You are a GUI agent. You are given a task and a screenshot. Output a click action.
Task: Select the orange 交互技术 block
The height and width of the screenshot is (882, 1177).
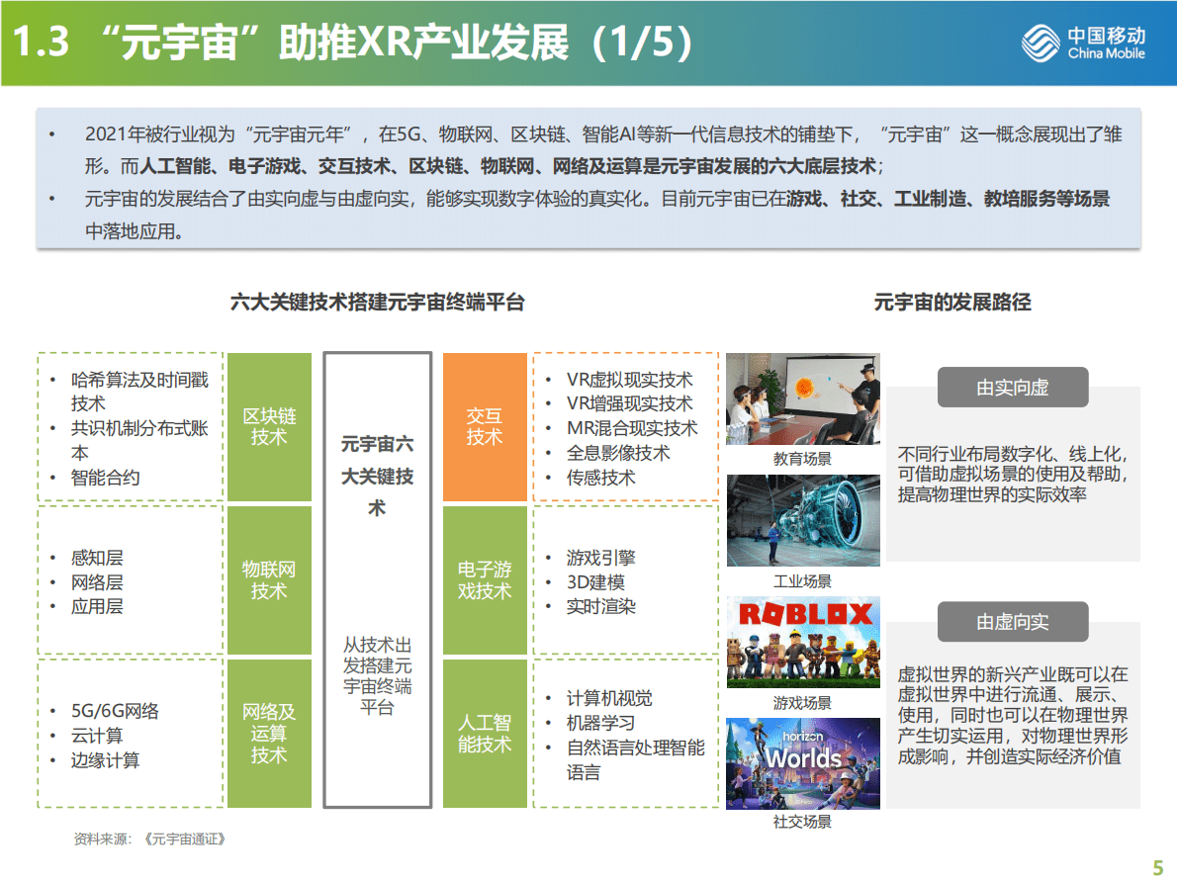click(484, 425)
